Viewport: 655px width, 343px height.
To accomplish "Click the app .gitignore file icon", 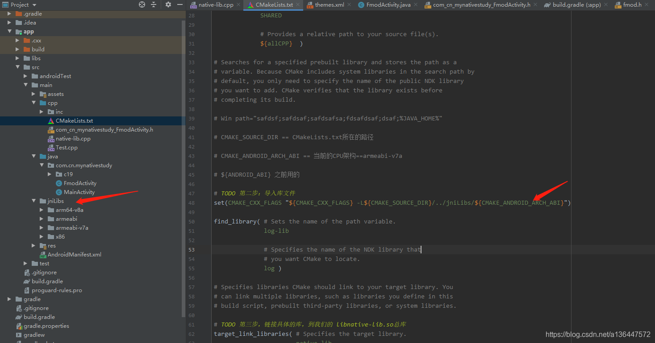I will tap(27, 273).
